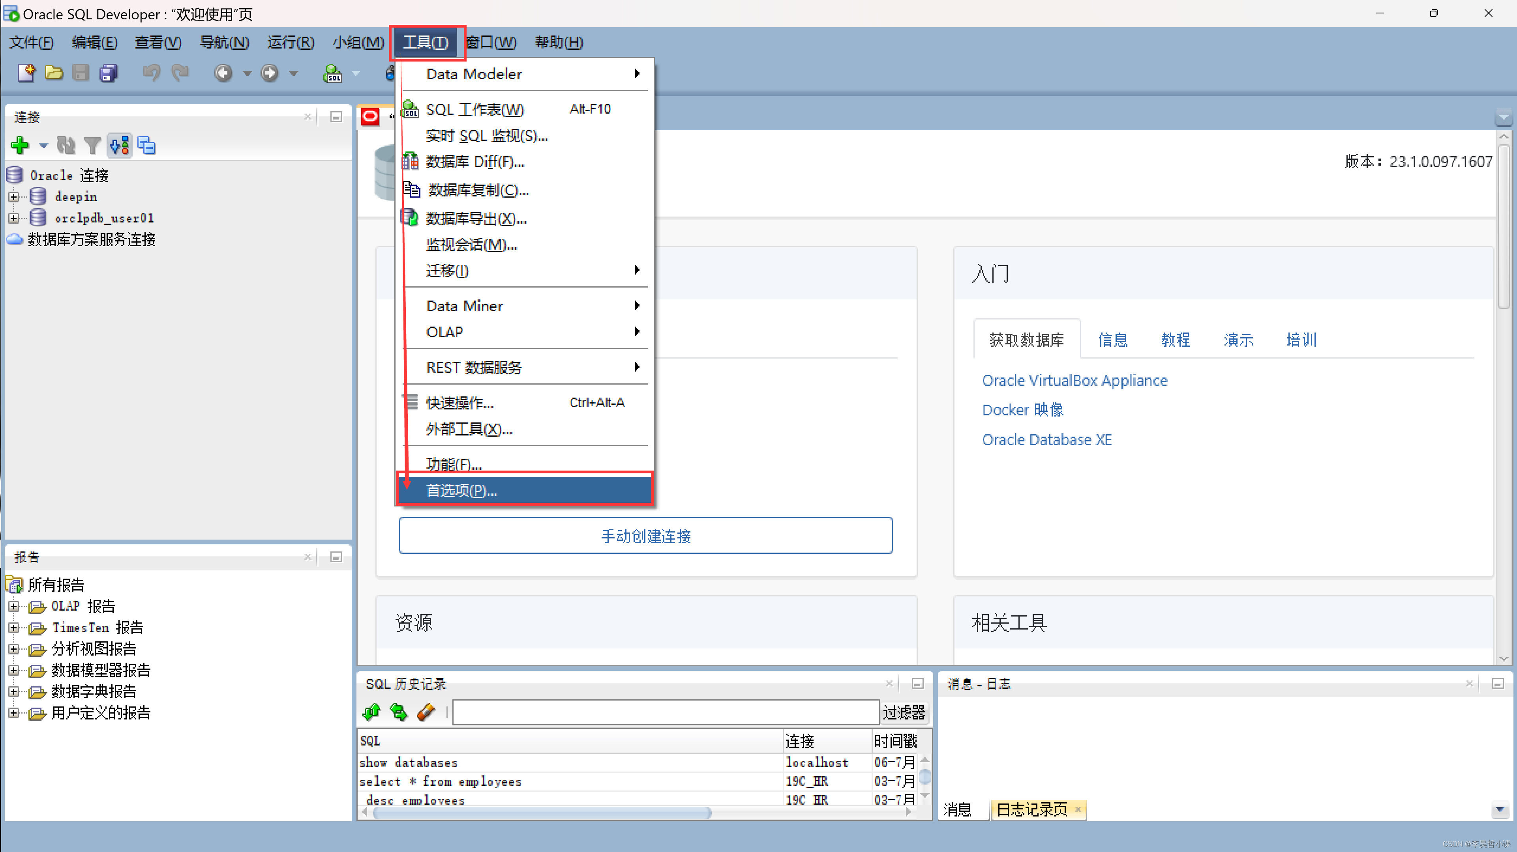The height and width of the screenshot is (852, 1517).
Task: Click the 手动创建连接 button
Action: pyautogui.click(x=645, y=535)
